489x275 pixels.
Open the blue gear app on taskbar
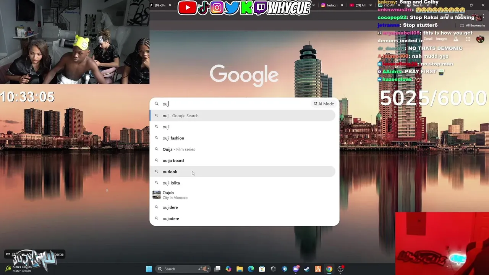point(285,269)
